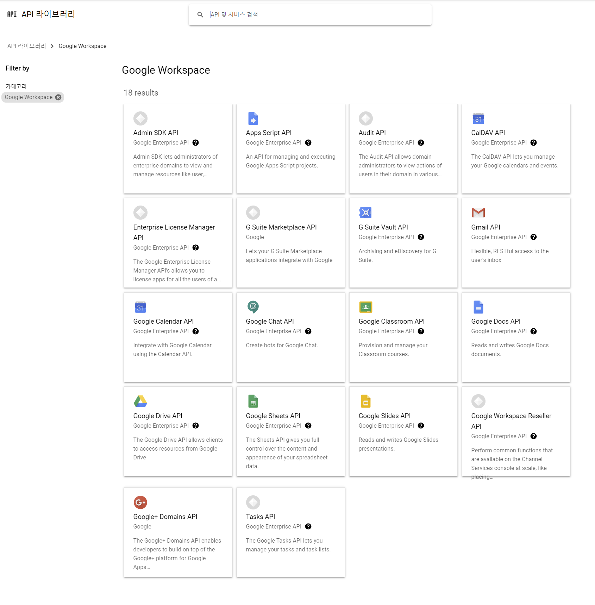
Task: Click the Google Drive triangle icon
Action: (x=140, y=401)
